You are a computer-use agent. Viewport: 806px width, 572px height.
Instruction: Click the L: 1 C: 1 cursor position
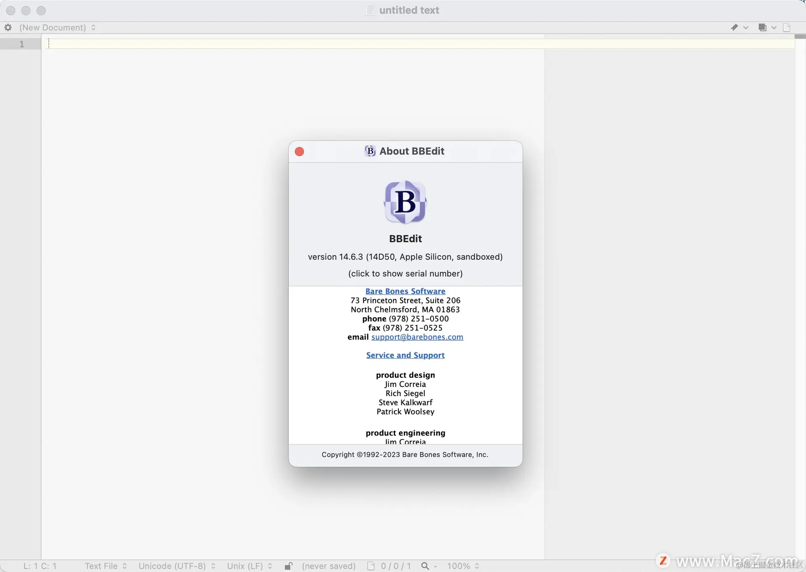[40, 566]
